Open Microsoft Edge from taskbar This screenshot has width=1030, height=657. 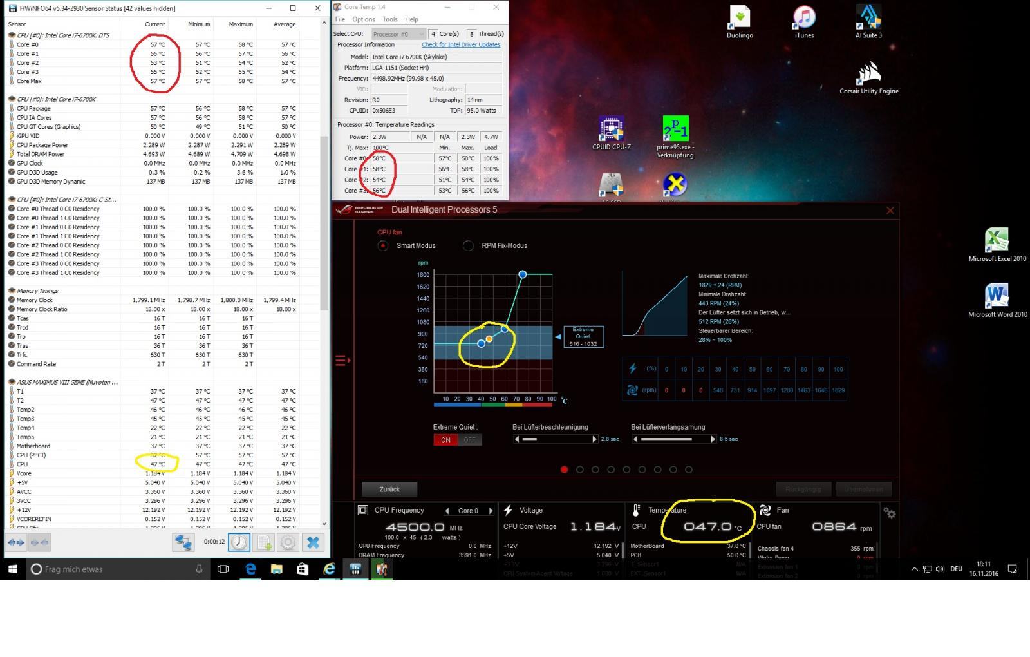[250, 569]
